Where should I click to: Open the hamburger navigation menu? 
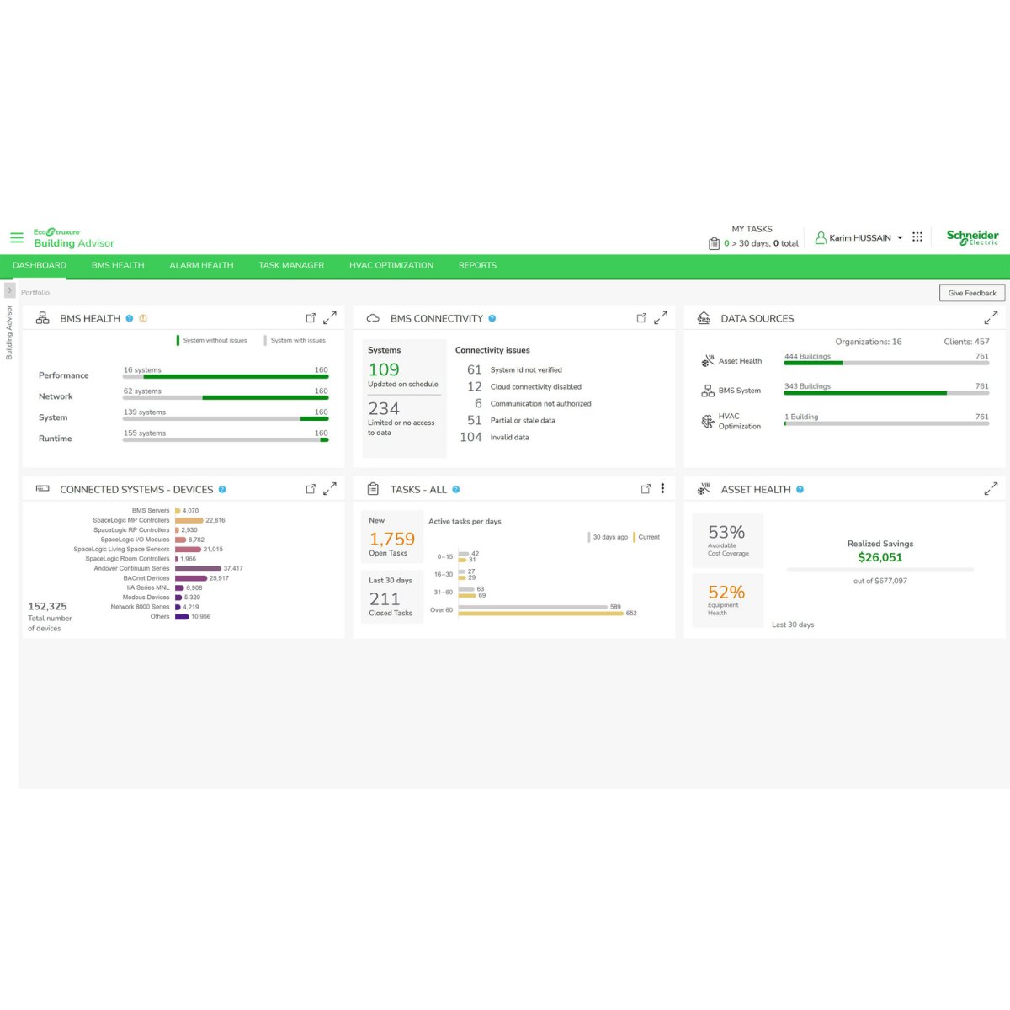click(17, 238)
